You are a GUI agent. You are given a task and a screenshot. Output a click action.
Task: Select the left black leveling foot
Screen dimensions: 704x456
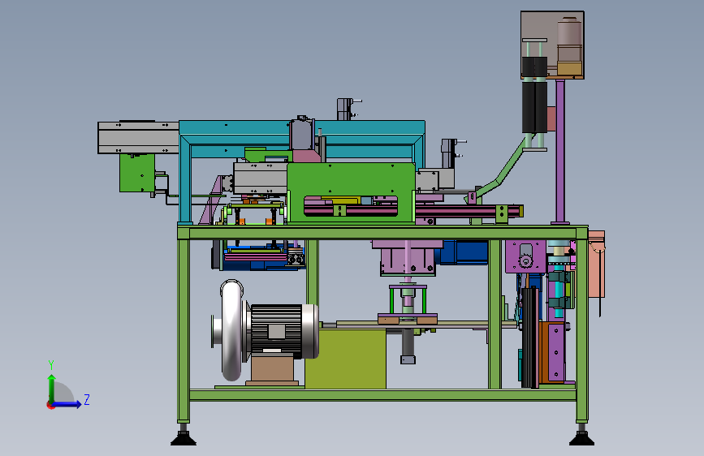pyautogui.click(x=184, y=438)
